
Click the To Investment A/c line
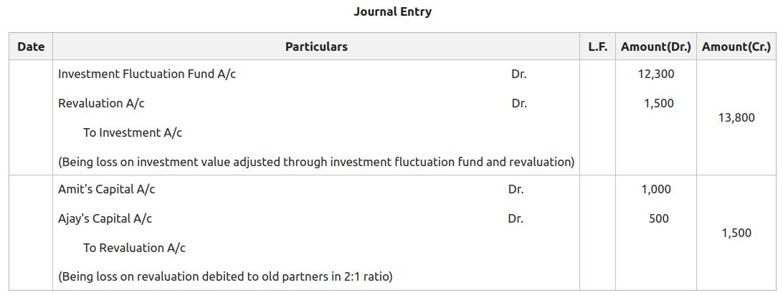133,132
